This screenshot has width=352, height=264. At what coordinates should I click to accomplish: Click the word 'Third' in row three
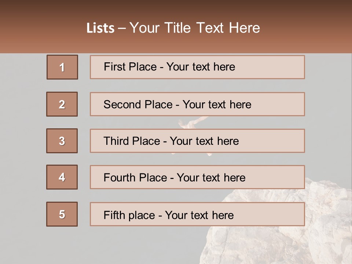pos(115,141)
